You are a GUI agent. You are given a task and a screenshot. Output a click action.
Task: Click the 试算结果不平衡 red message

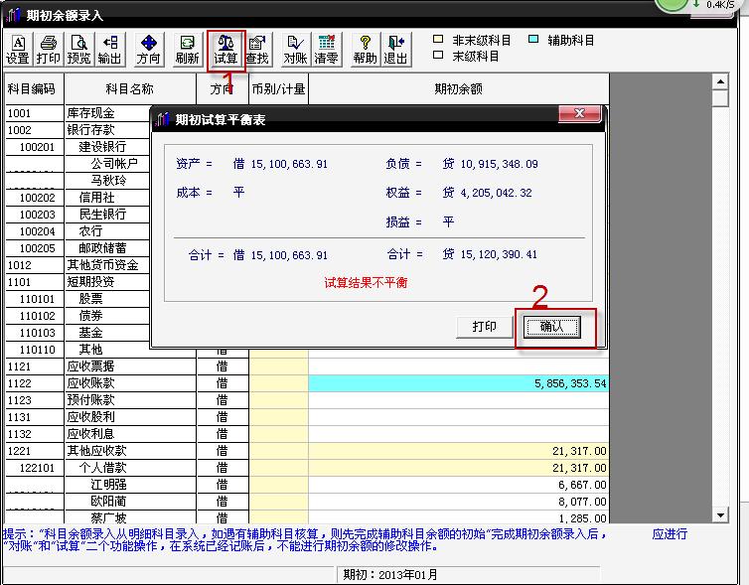coord(366,283)
